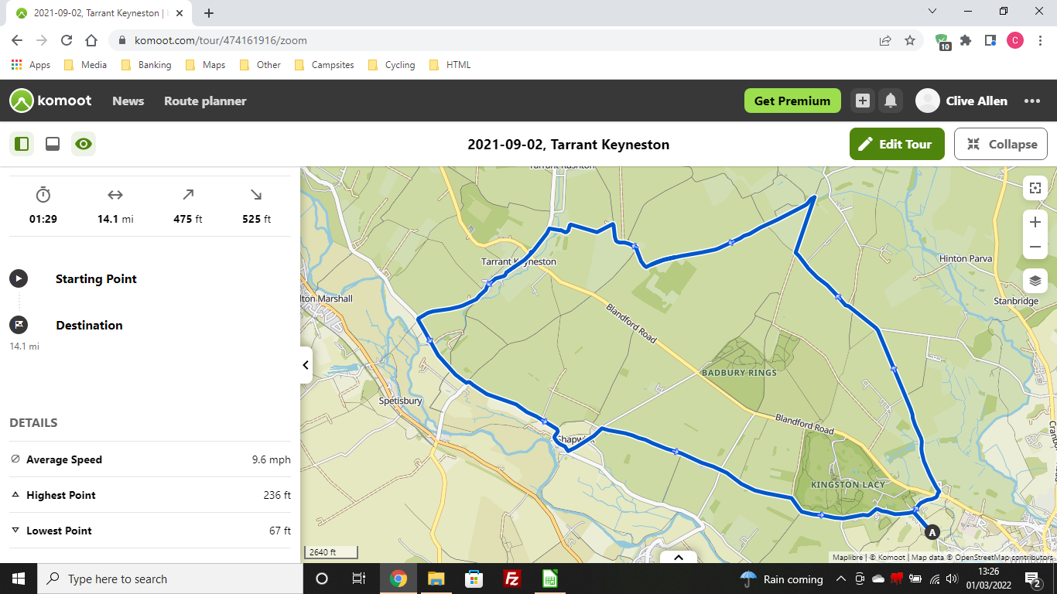The width and height of the screenshot is (1057, 594).
Task: Click the Average Speed row
Action: coord(150,459)
